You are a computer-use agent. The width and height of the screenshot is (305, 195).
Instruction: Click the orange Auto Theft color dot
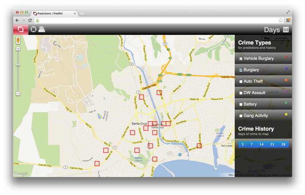pos(286,80)
